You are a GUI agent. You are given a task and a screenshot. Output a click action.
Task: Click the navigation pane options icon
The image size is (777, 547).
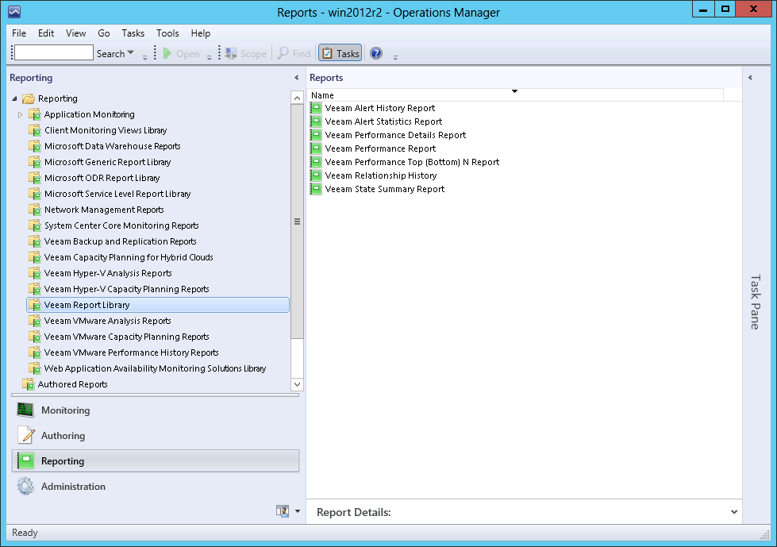(x=283, y=510)
